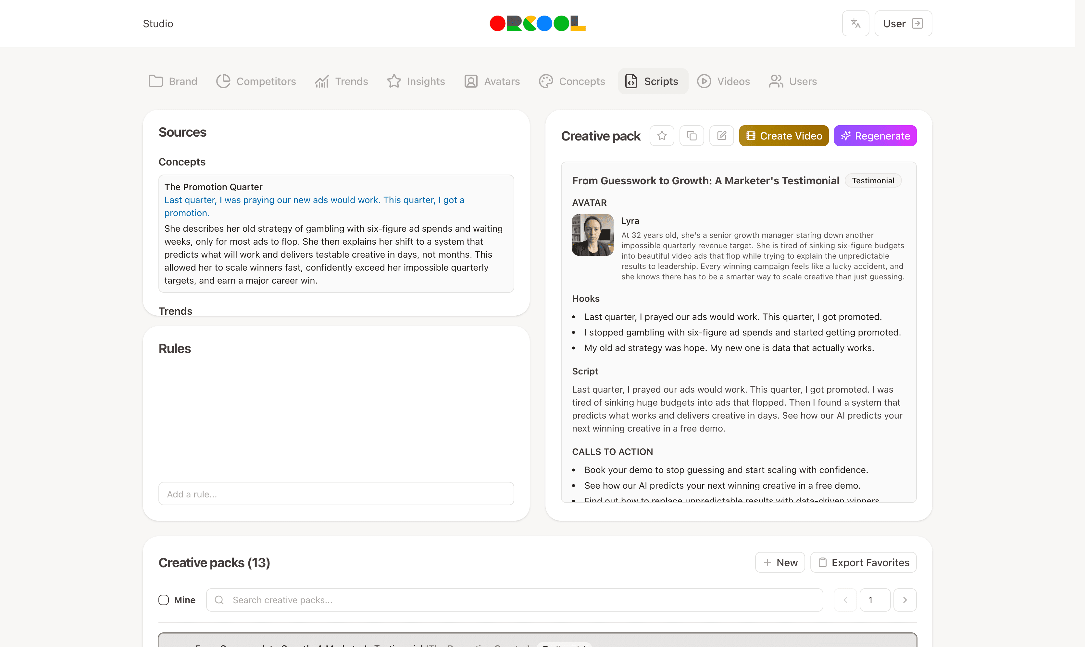This screenshot has height=647, width=1085.
Task: Favorite the creative pack with star icon
Action: (662, 136)
